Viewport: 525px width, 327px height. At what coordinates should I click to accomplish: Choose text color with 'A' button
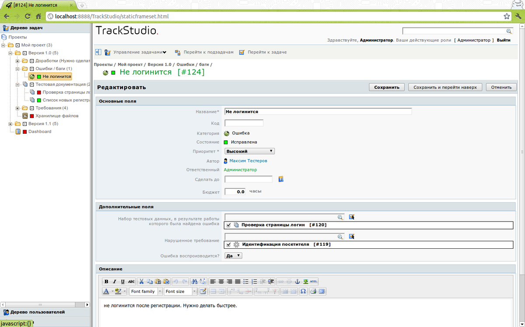[x=106, y=292]
